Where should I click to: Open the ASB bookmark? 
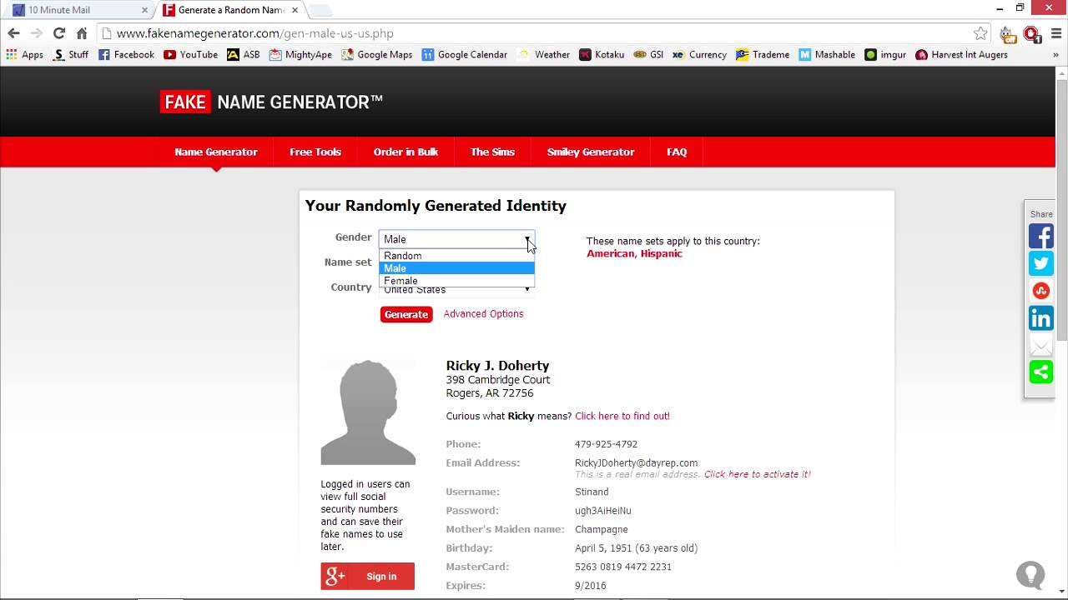[x=244, y=54]
